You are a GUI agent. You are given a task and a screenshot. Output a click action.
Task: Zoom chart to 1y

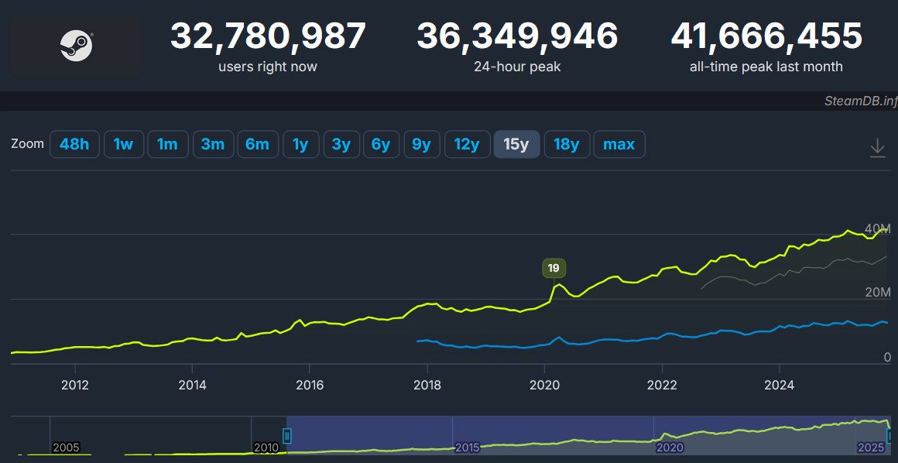pyautogui.click(x=300, y=144)
